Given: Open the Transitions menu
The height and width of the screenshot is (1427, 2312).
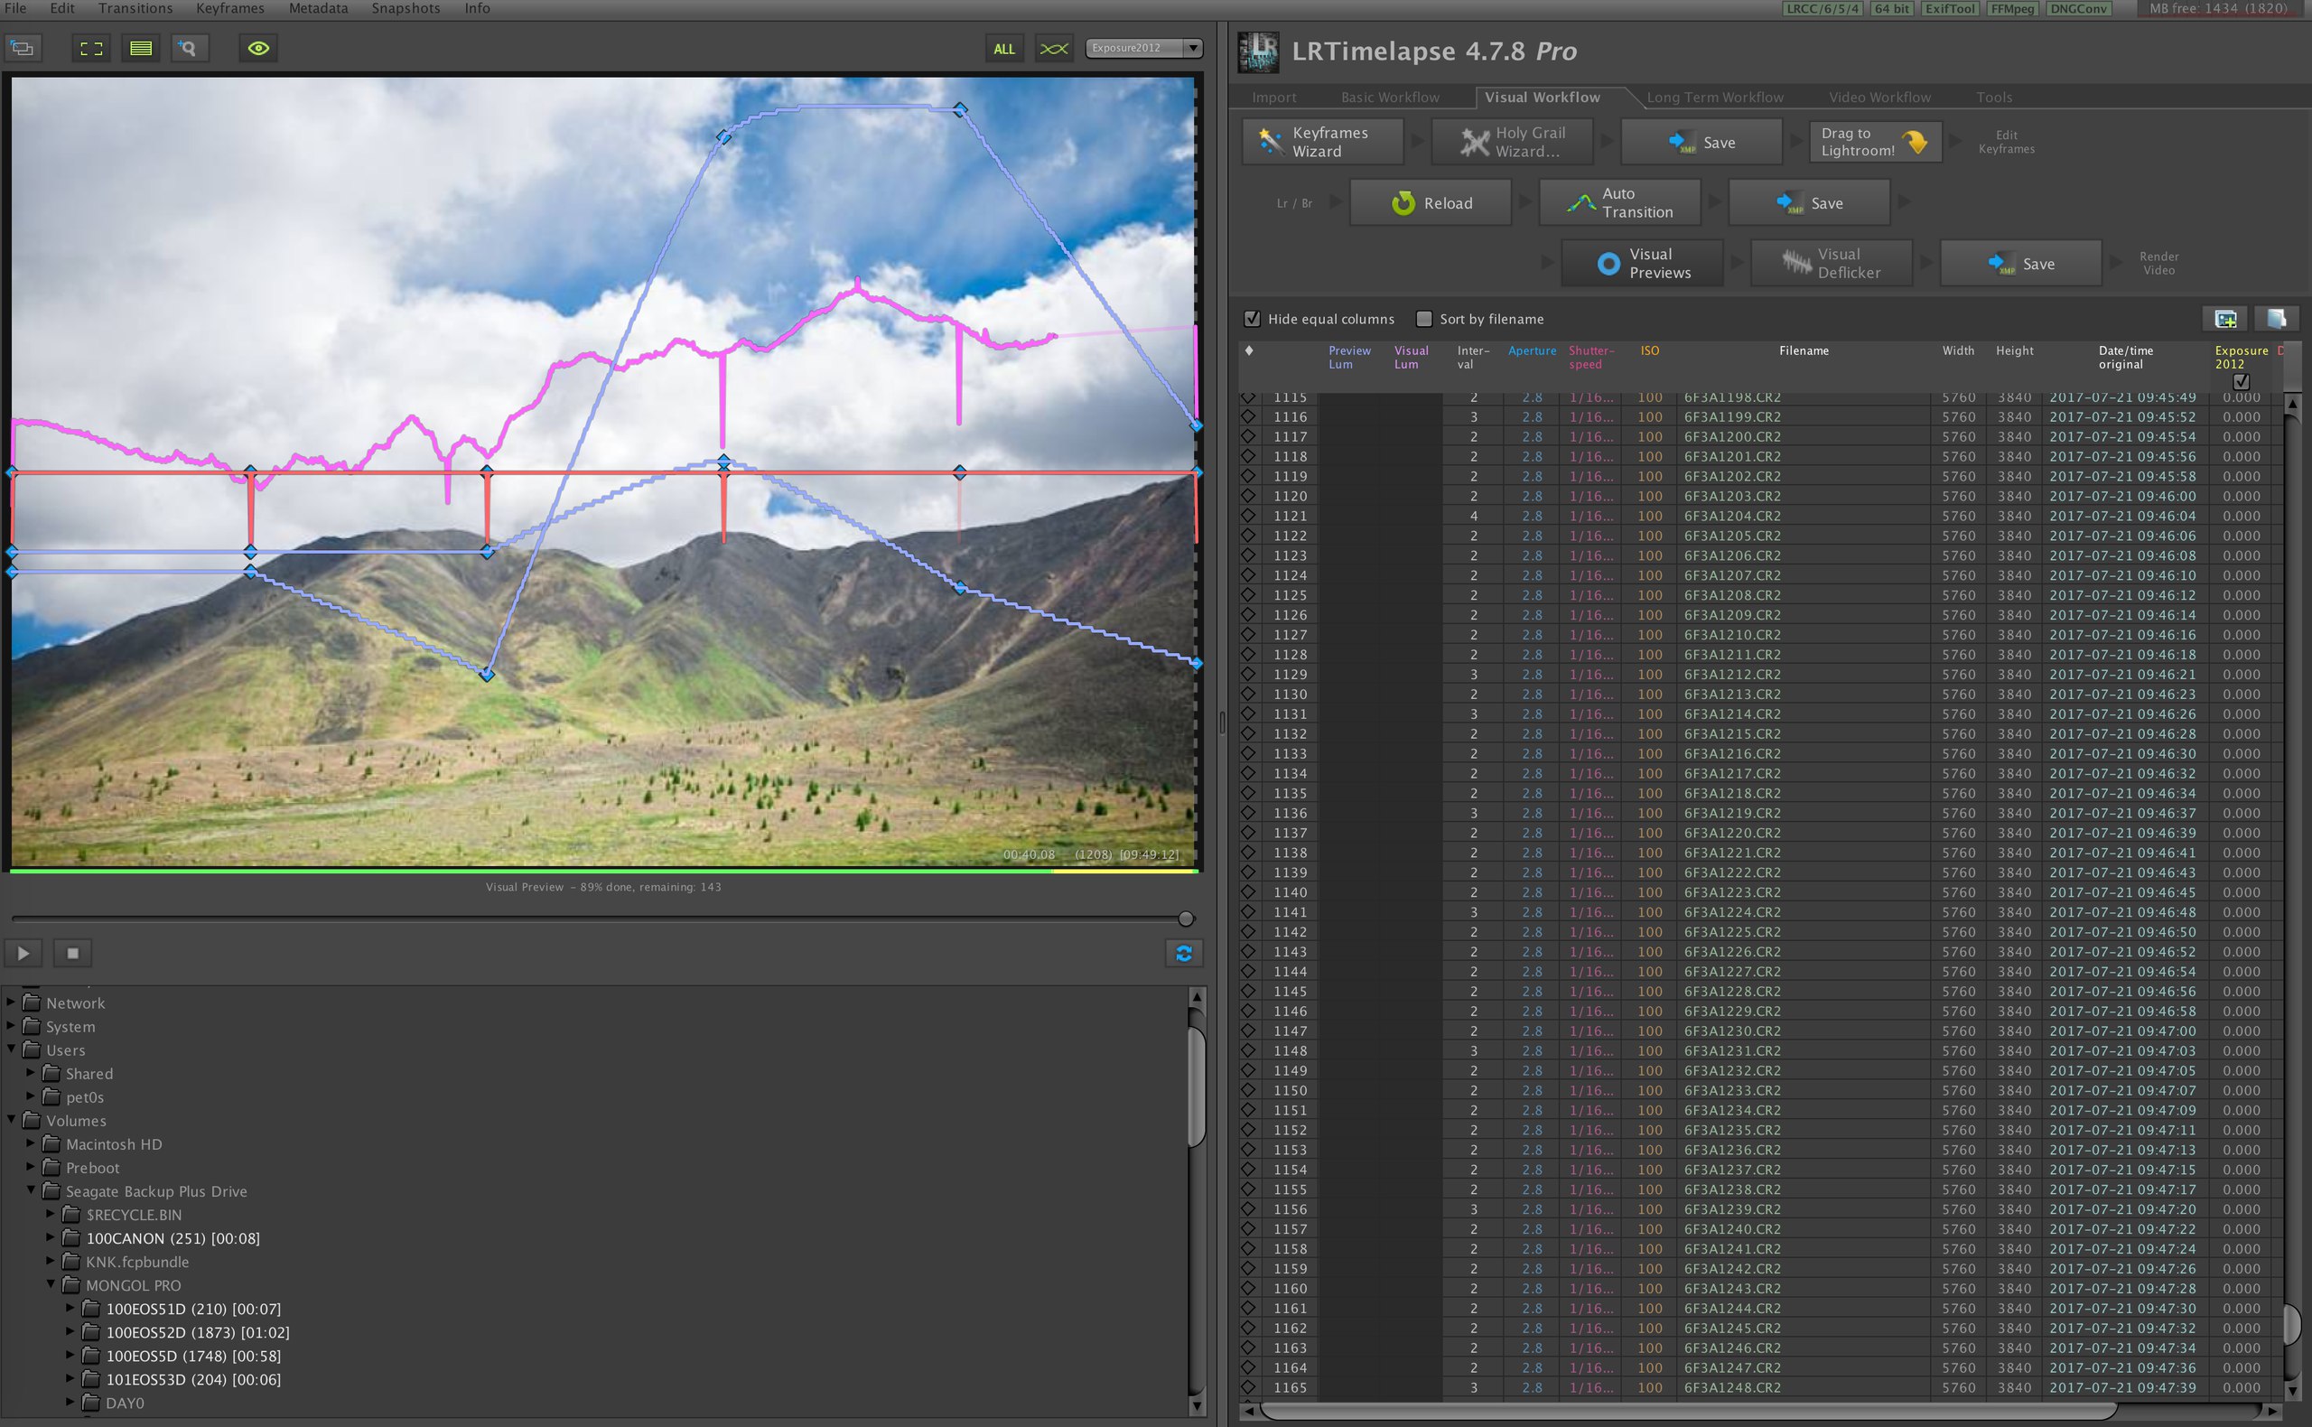Looking at the screenshot, I should [135, 8].
